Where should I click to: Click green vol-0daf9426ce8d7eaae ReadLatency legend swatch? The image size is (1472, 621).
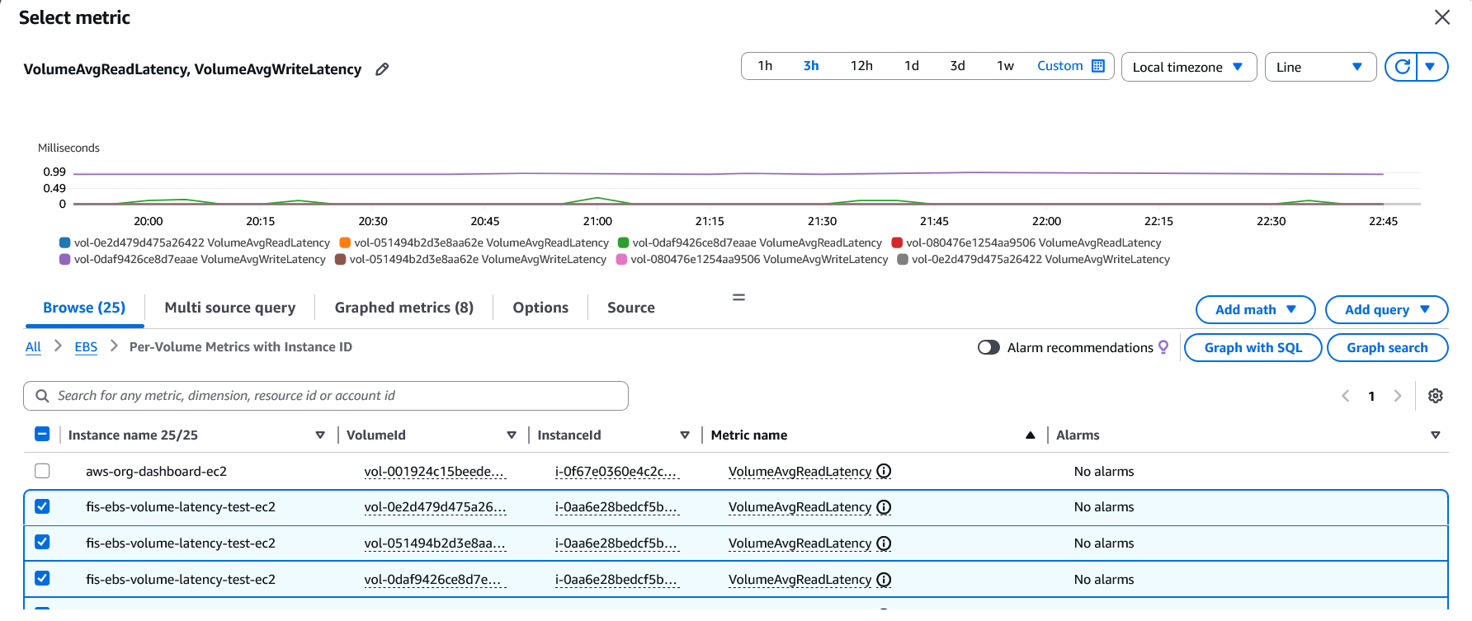(624, 242)
